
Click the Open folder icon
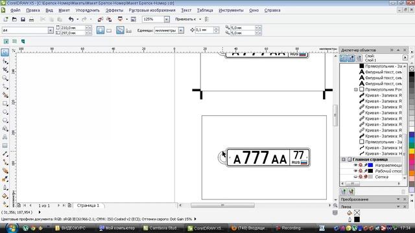(x=14, y=19)
